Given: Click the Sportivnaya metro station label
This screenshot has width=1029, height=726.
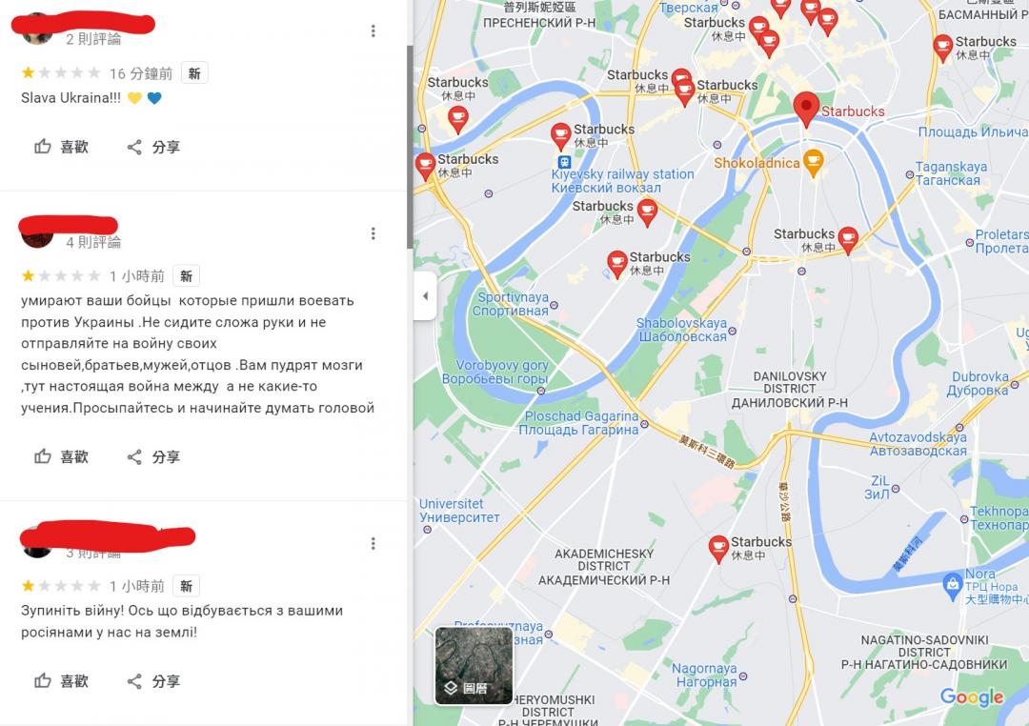Looking at the screenshot, I should (512, 304).
